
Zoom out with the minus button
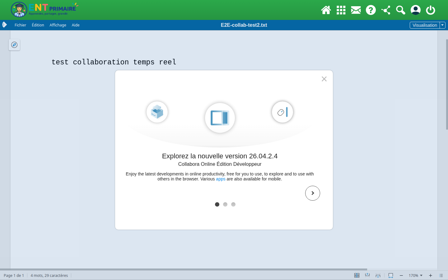(401, 275)
